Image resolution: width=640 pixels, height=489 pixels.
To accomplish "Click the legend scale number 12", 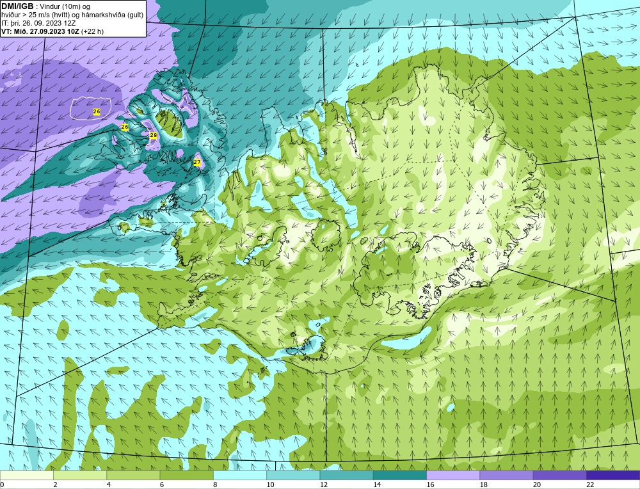I will pyautogui.click(x=324, y=485).
